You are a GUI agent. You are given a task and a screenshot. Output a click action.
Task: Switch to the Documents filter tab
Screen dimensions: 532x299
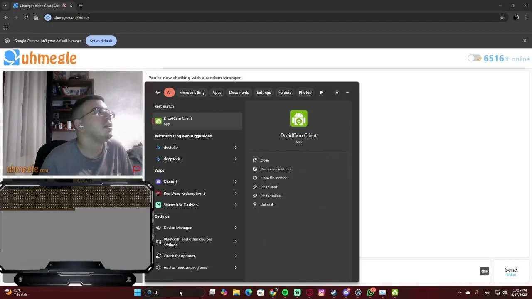(x=239, y=93)
